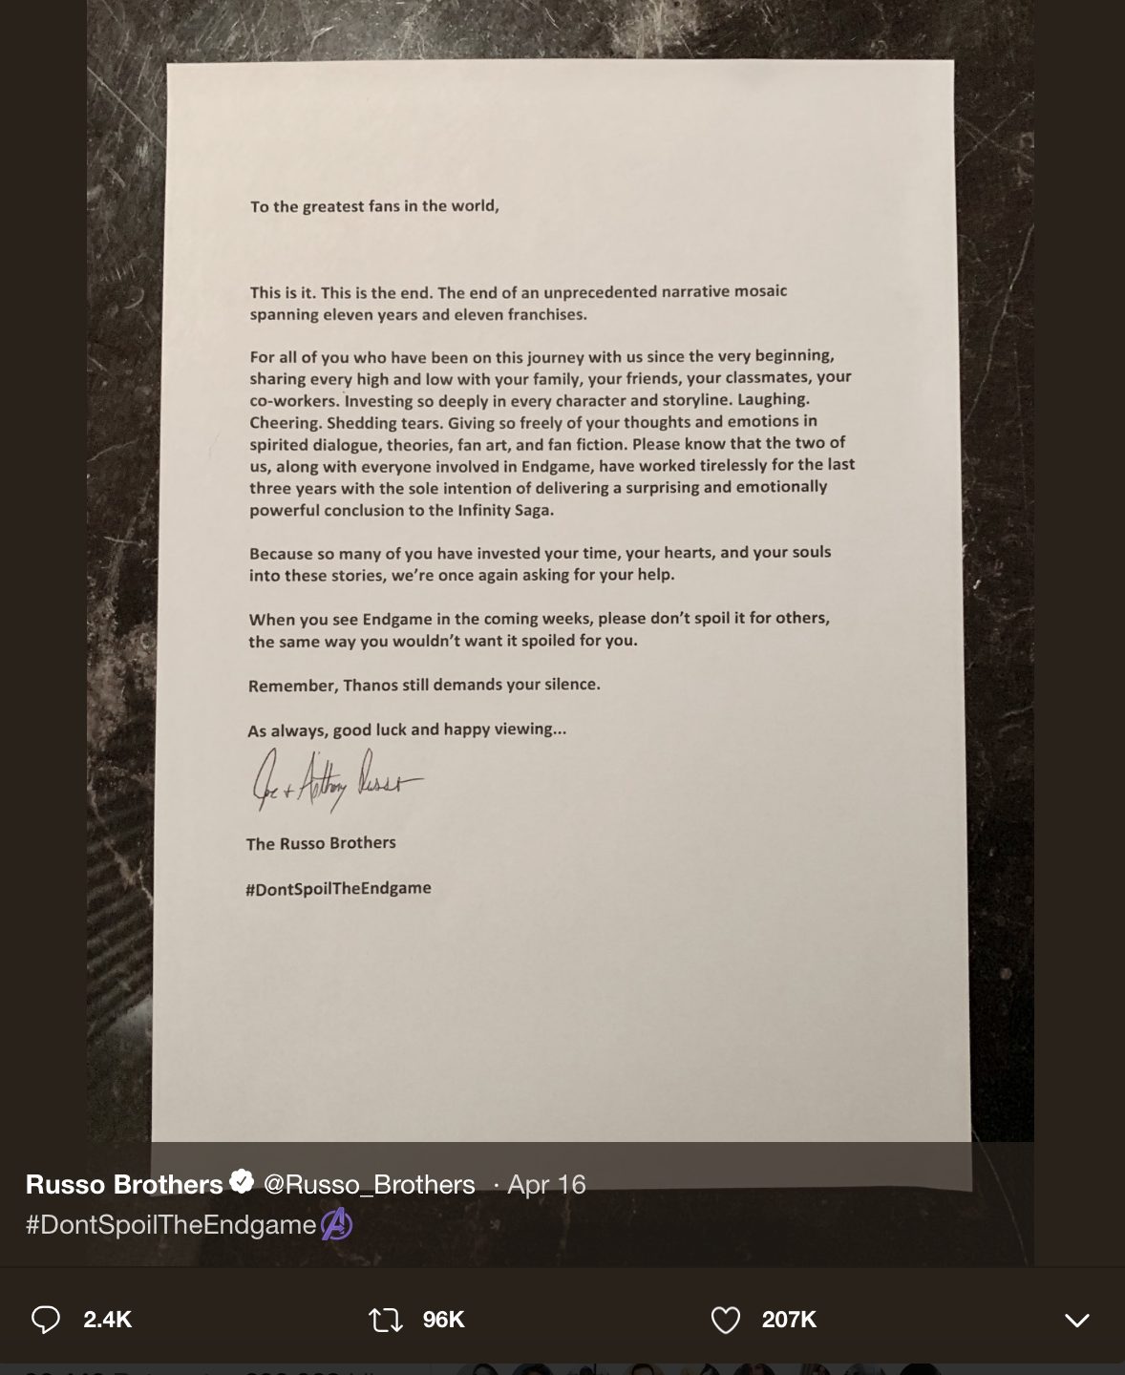
Task: Open the @Russo_Brothers handle link
Action: pos(369,1184)
